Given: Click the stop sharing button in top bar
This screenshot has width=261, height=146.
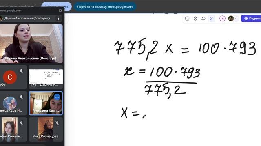Looking at the screenshot, I should click(56, 6).
